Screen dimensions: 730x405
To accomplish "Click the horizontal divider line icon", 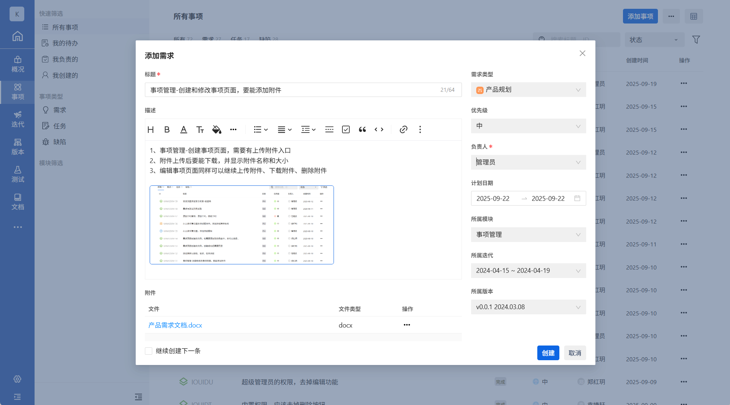I will pyautogui.click(x=329, y=130).
